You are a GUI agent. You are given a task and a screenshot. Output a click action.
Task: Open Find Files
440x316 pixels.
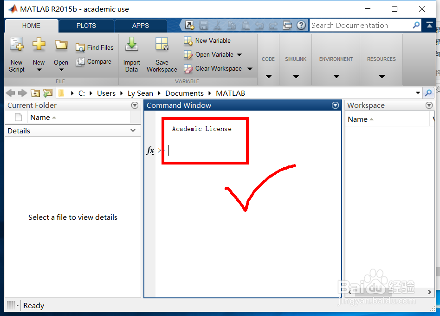pyautogui.click(x=95, y=47)
